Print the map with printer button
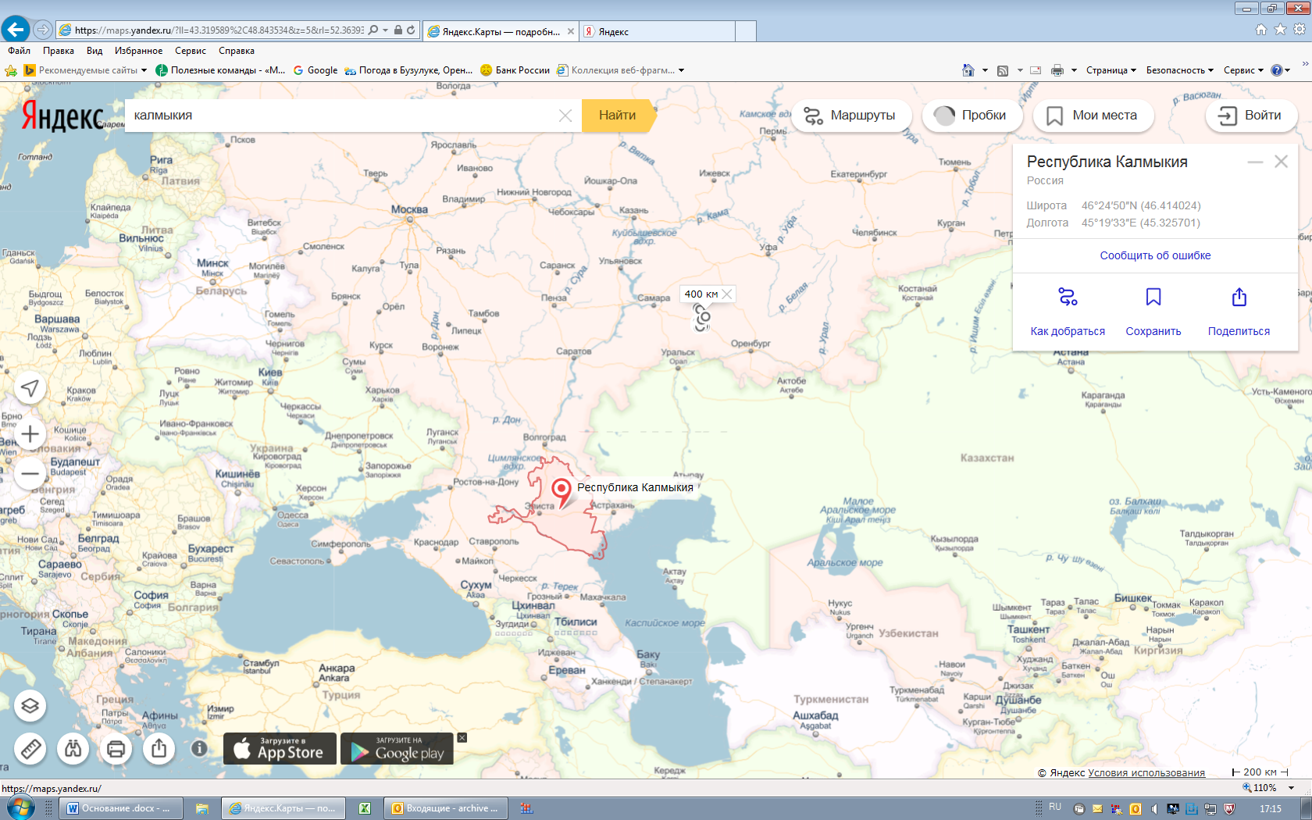This screenshot has height=820, width=1312. 116,749
